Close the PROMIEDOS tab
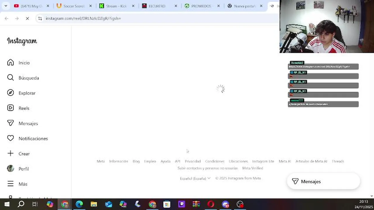 click(x=218, y=6)
